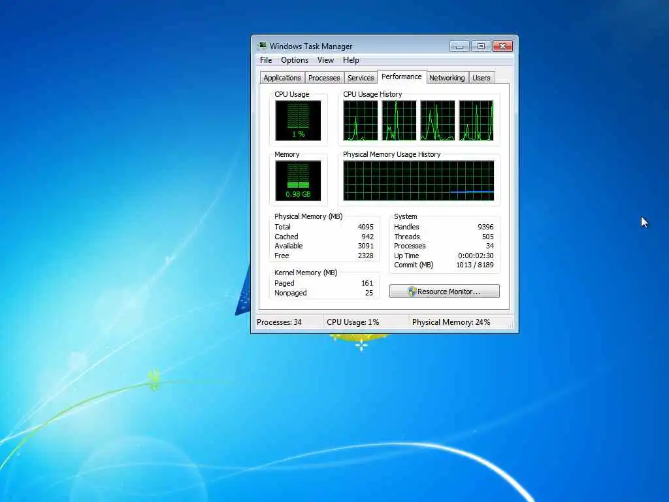Open Resource Monitor

pyautogui.click(x=444, y=292)
